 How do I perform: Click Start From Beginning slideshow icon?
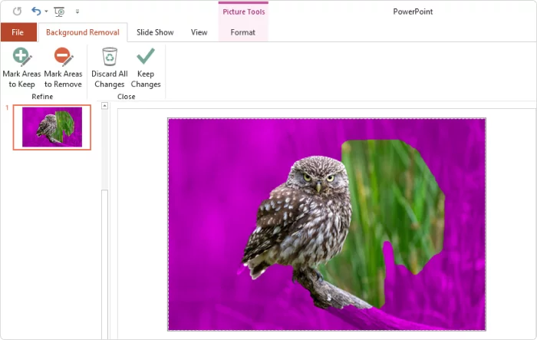[60, 12]
